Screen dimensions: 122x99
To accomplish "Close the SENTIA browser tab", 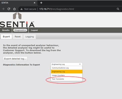I will coord(35,3).
